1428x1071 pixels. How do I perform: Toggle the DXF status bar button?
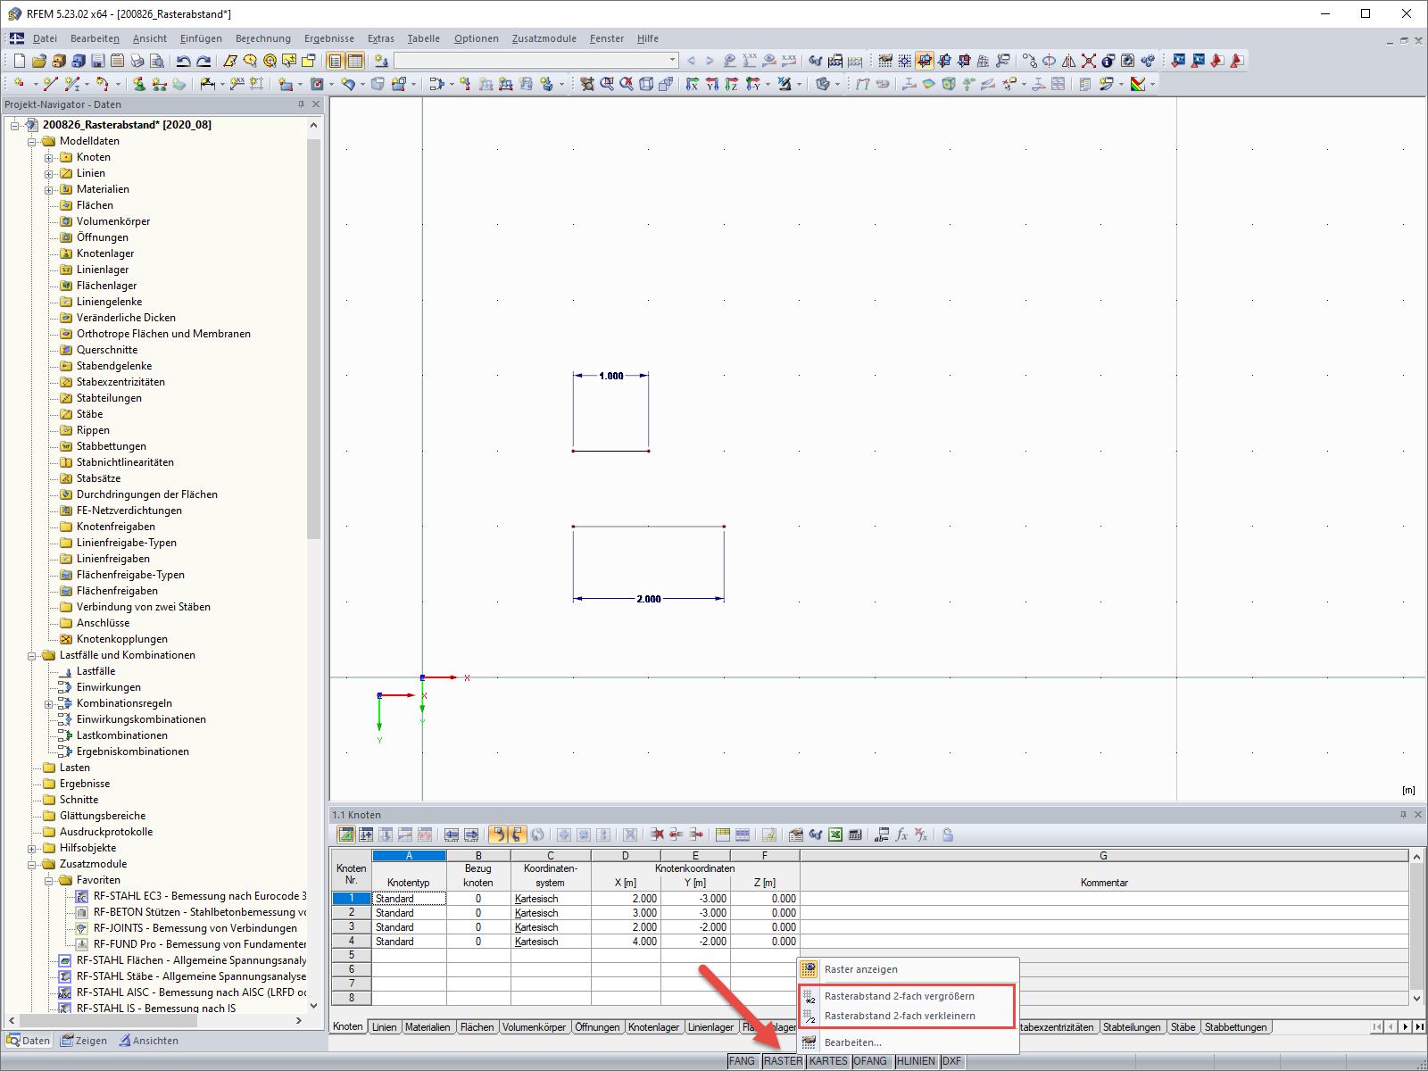click(952, 1061)
